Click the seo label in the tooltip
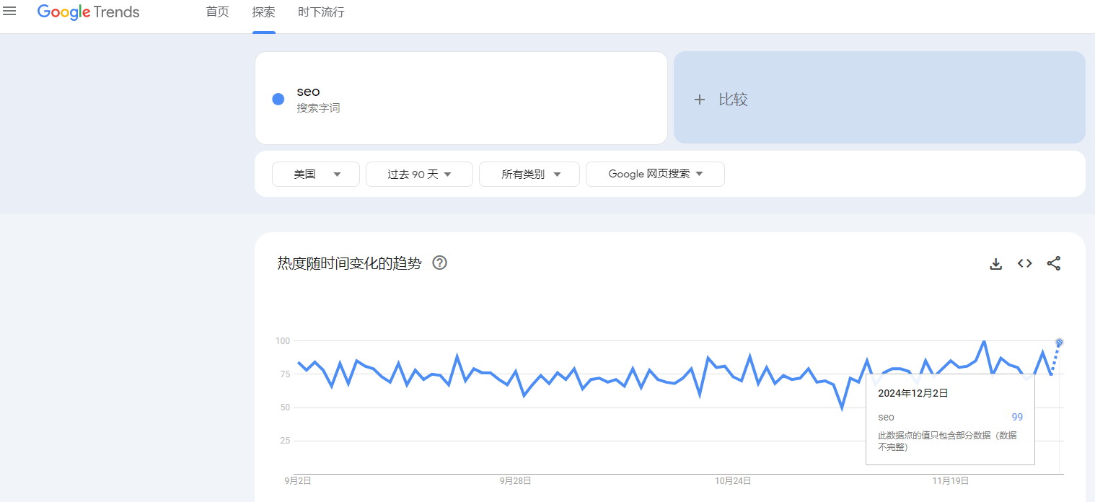This screenshot has width=1095, height=502. (886, 417)
